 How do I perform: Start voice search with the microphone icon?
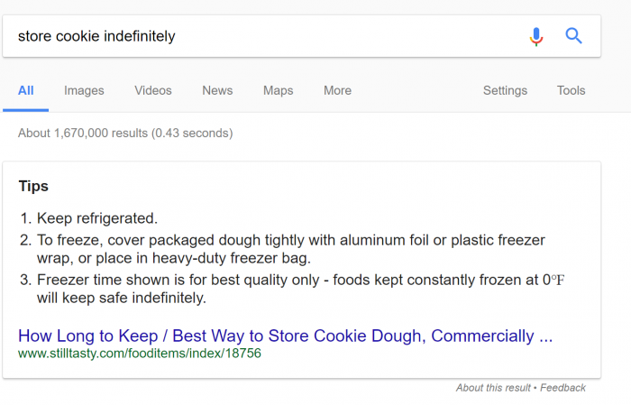(536, 36)
